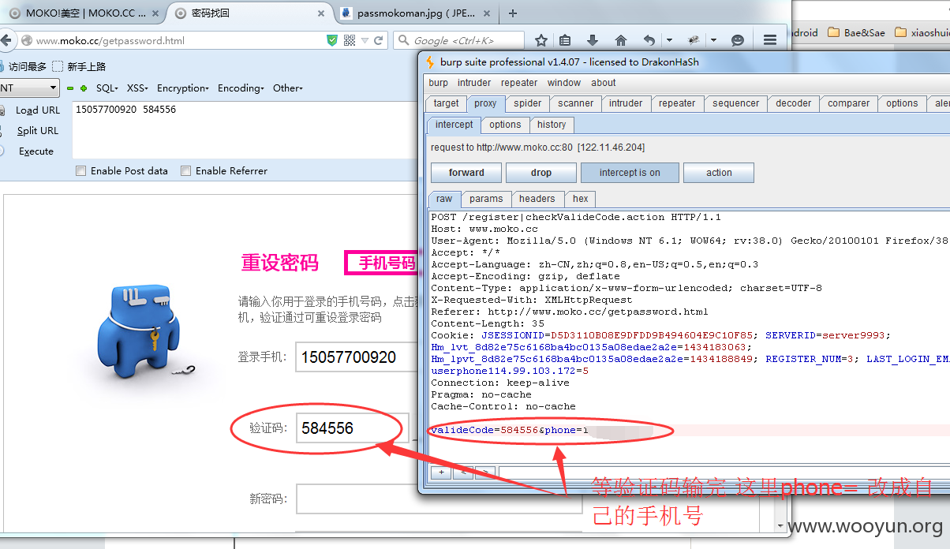Screen dimensions: 950x549
Task: Open the Firefox hamburger menu
Action: pyautogui.click(x=770, y=40)
